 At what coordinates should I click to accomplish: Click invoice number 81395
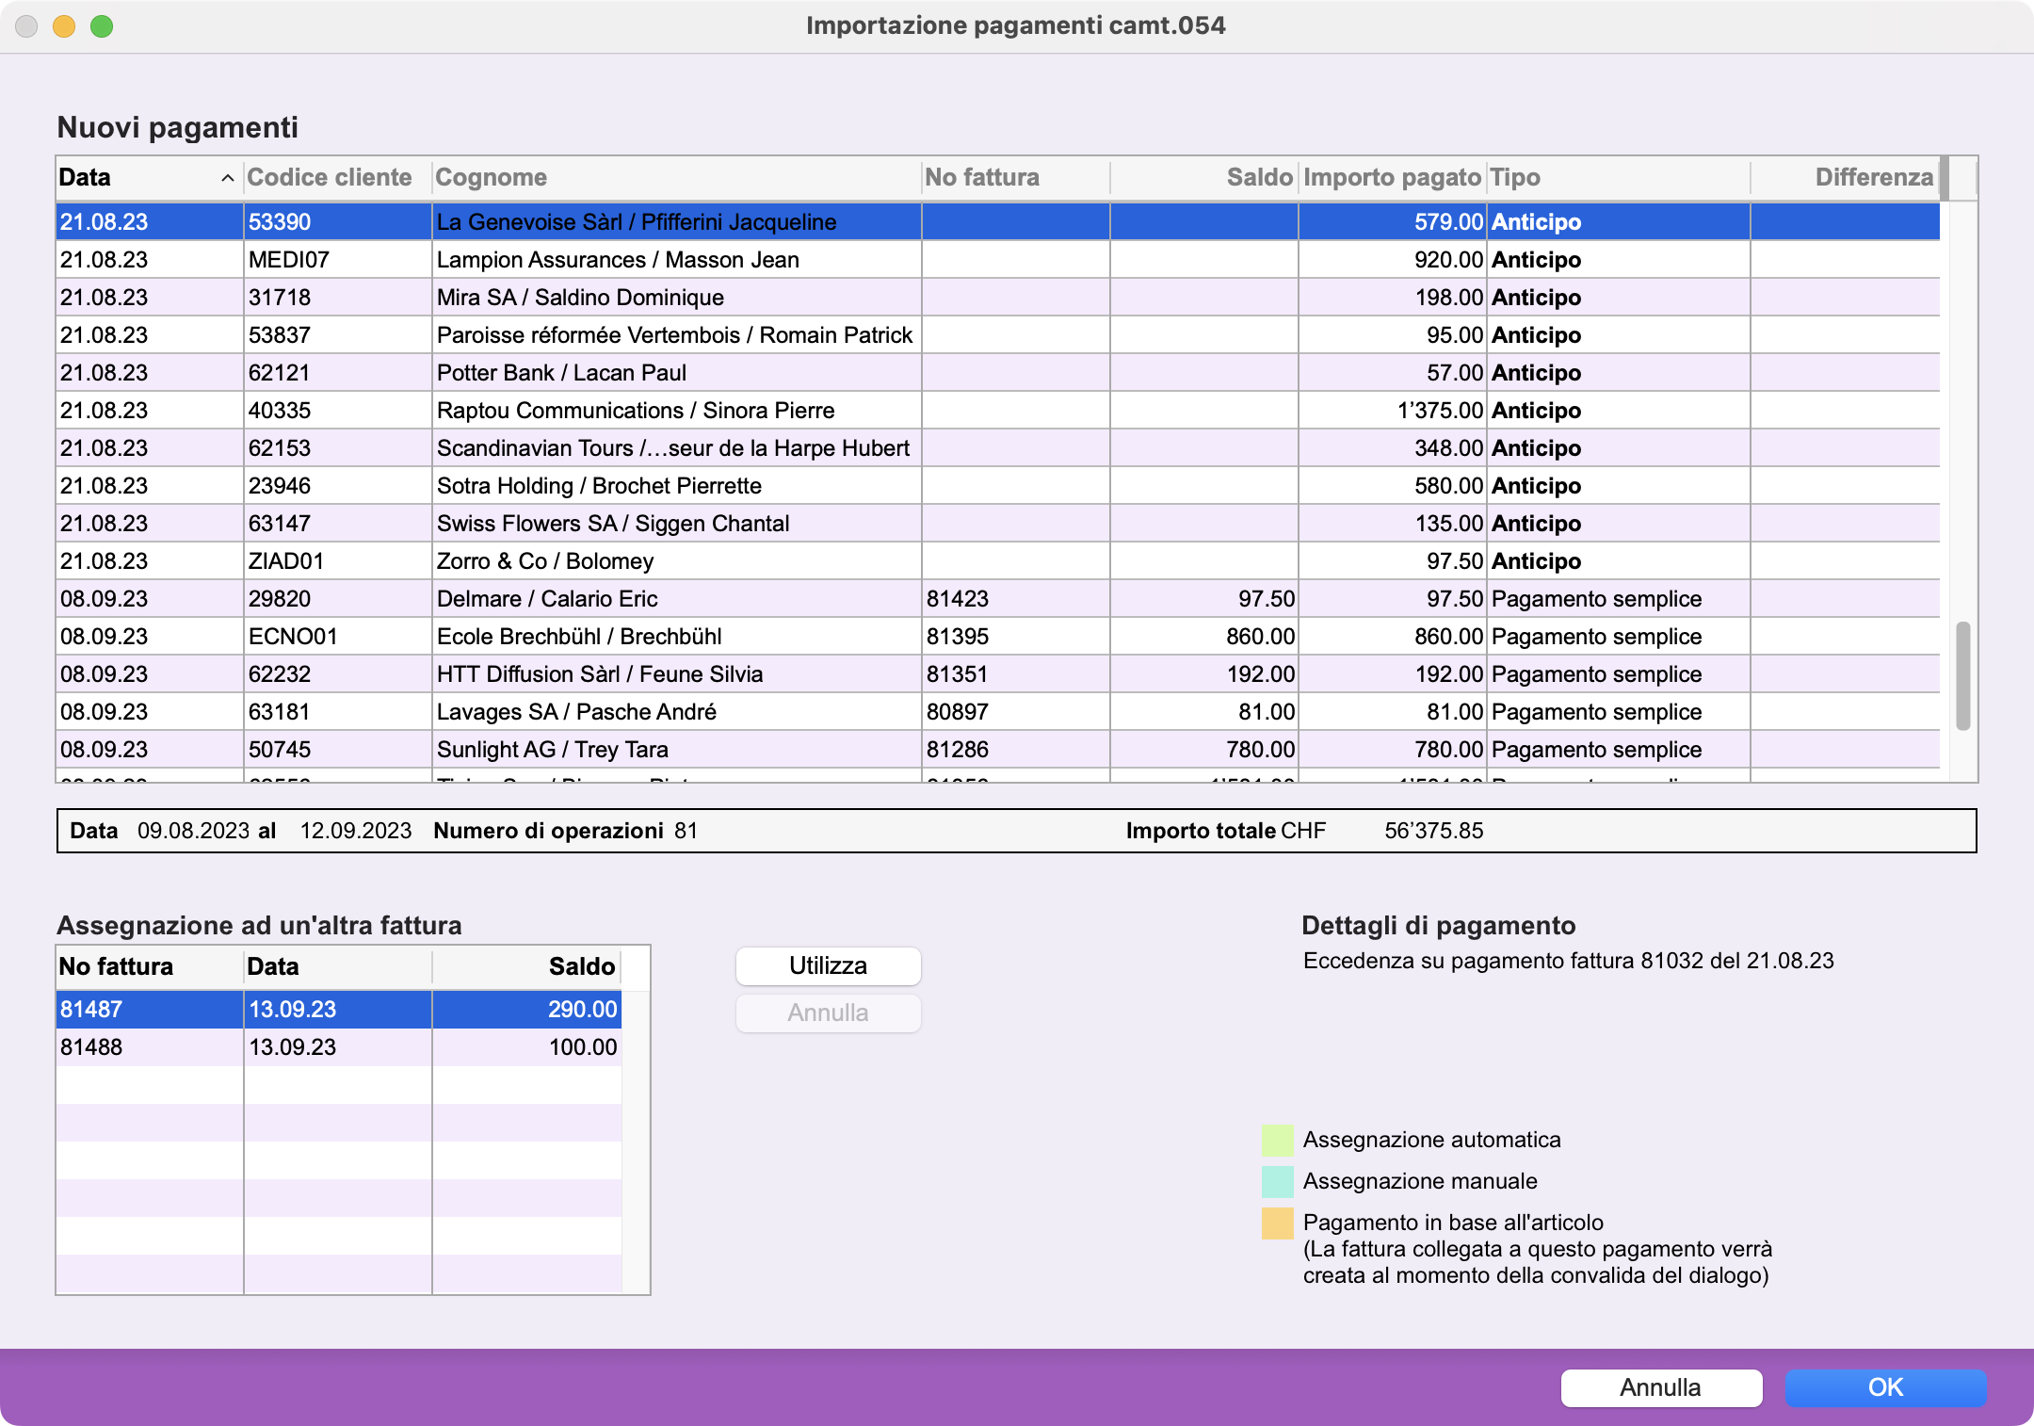958,637
